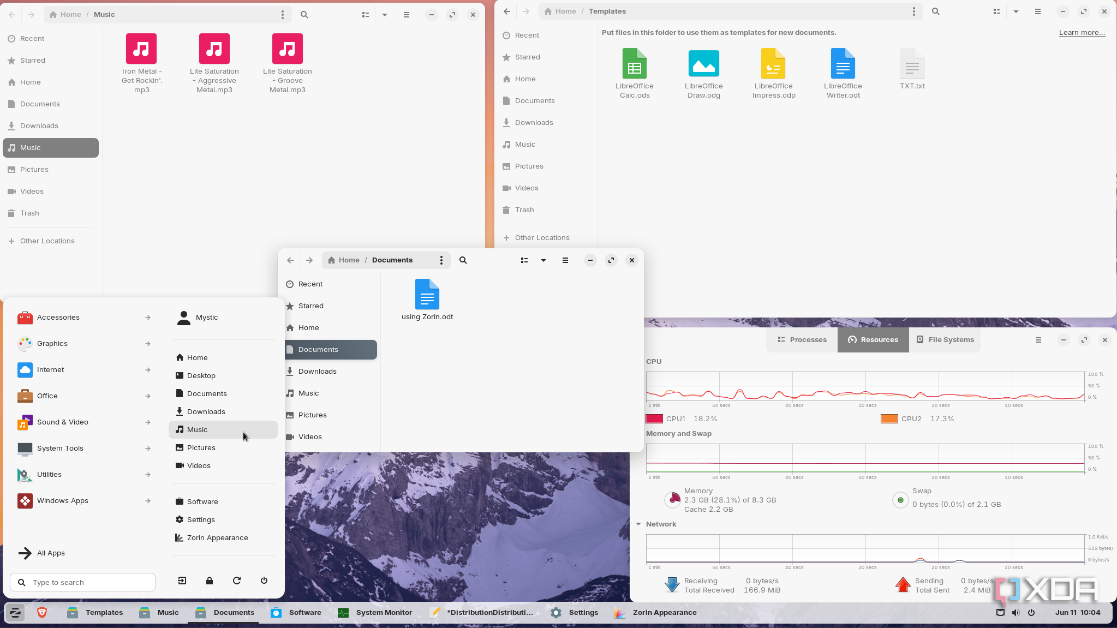Image resolution: width=1117 pixels, height=628 pixels.
Task: Click the clock showing Jun 11 10:04
Action: pyautogui.click(x=1078, y=612)
